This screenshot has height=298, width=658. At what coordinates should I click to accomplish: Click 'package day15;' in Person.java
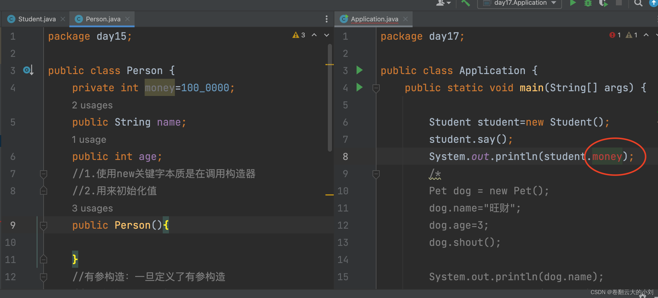90,36
